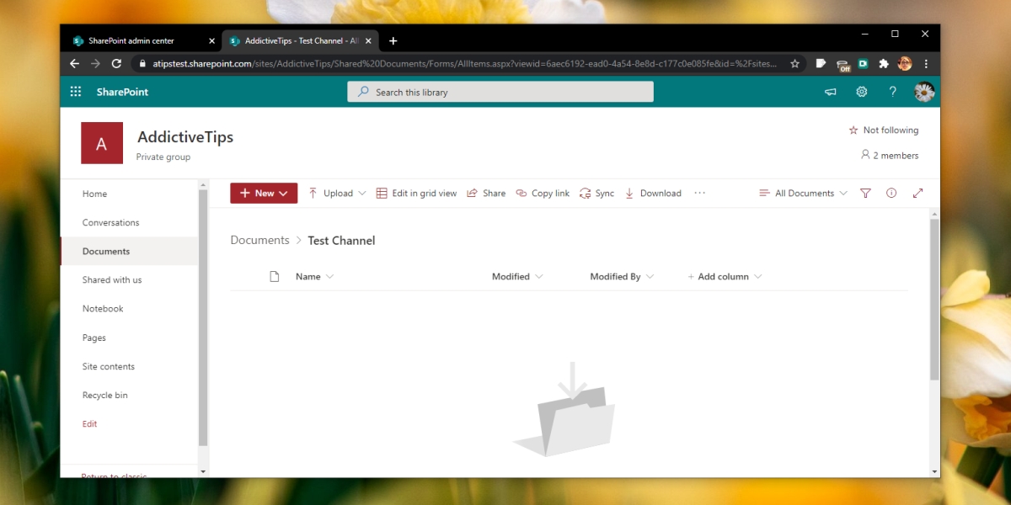Image resolution: width=1011 pixels, height=505 pixels.
Task: Click the AddictiveTips site logo tile
Action: (x=102, y=143)
